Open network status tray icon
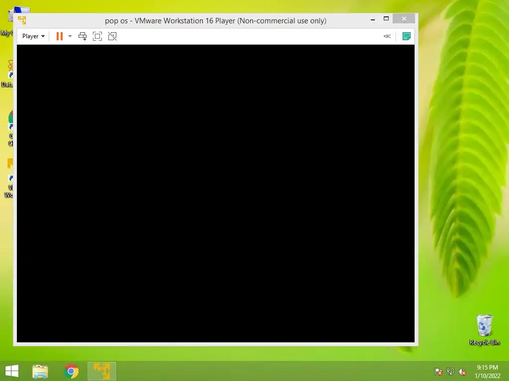Screen dimensions: 509x381 450,372
